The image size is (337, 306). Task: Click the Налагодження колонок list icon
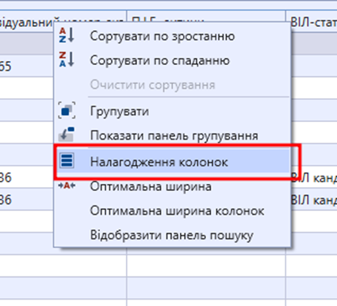coord(67,160)
